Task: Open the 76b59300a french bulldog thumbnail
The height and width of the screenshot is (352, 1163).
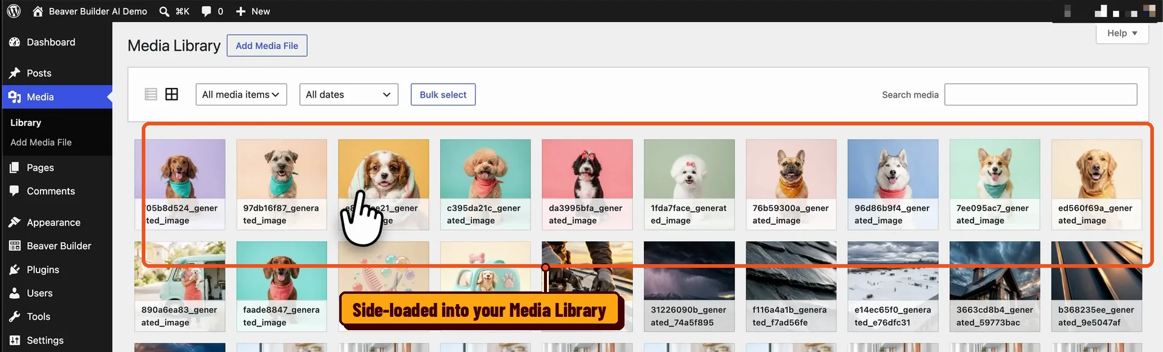Action: tap(791, 185)
